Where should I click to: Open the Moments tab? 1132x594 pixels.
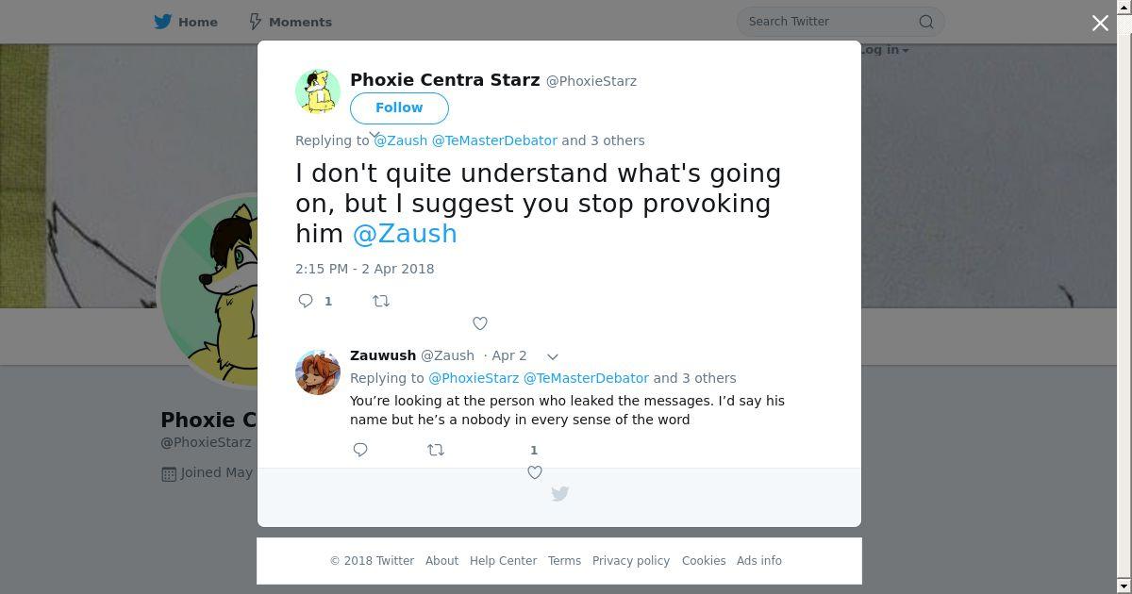click(x=290, y=22)
